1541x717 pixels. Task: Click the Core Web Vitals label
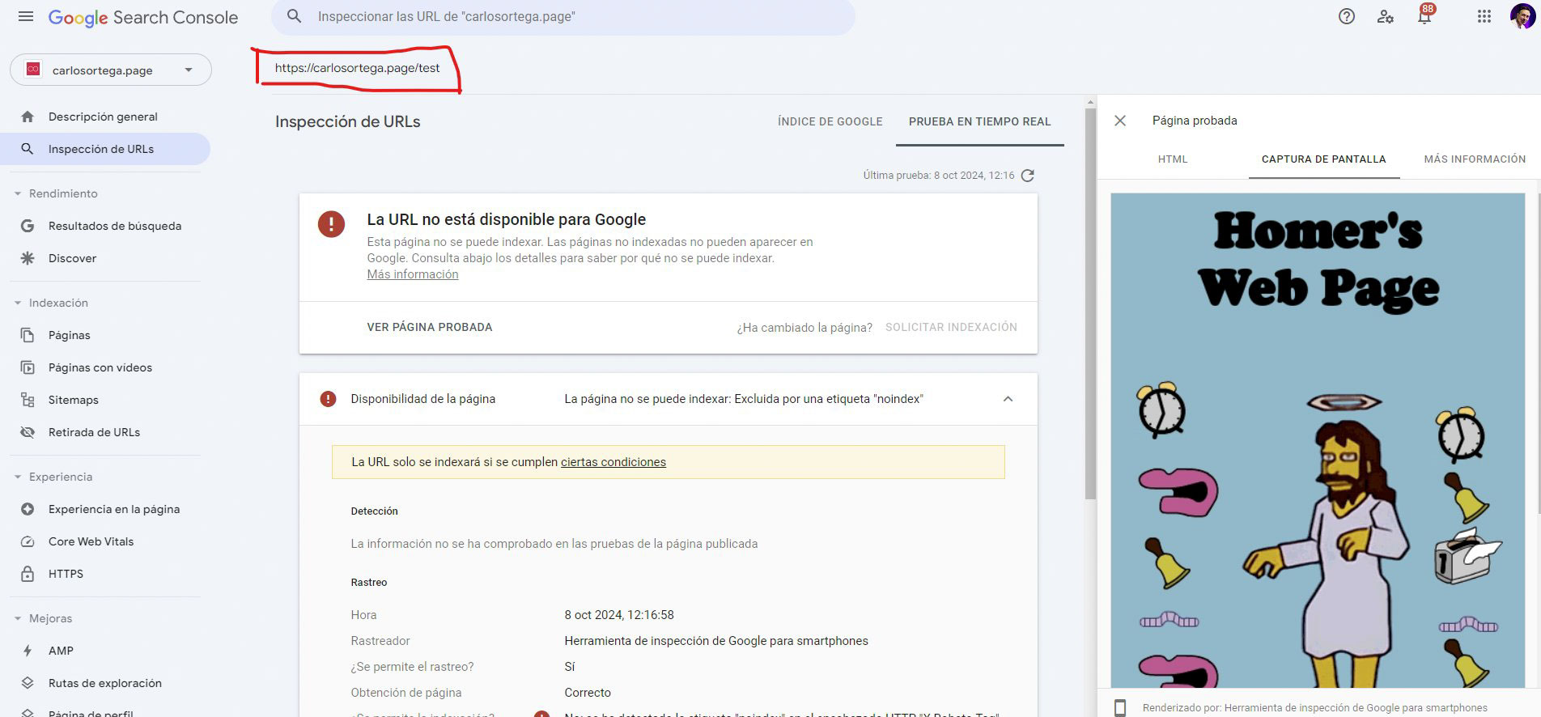pos(91,541)
